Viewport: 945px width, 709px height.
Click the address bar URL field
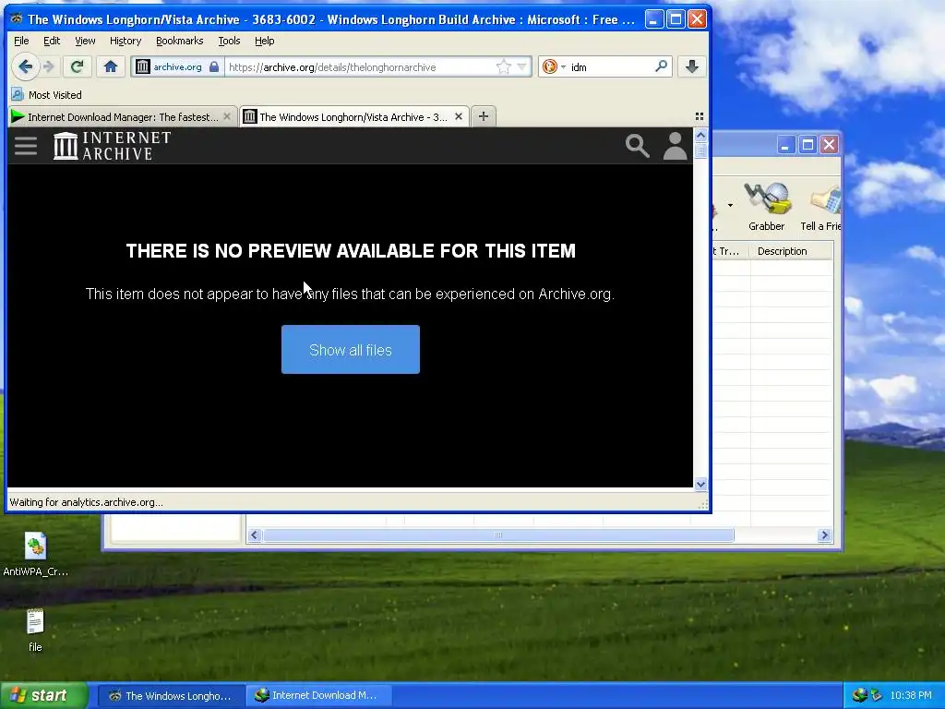tap(361, 66)
